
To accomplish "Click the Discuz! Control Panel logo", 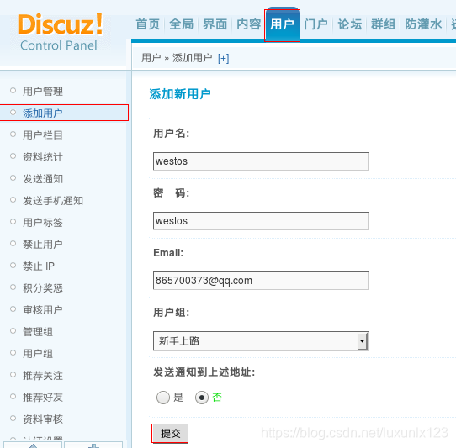I will pos(61,32).
